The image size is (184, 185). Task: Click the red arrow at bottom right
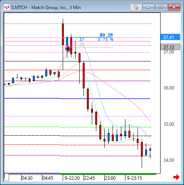[x=176, y=177]
